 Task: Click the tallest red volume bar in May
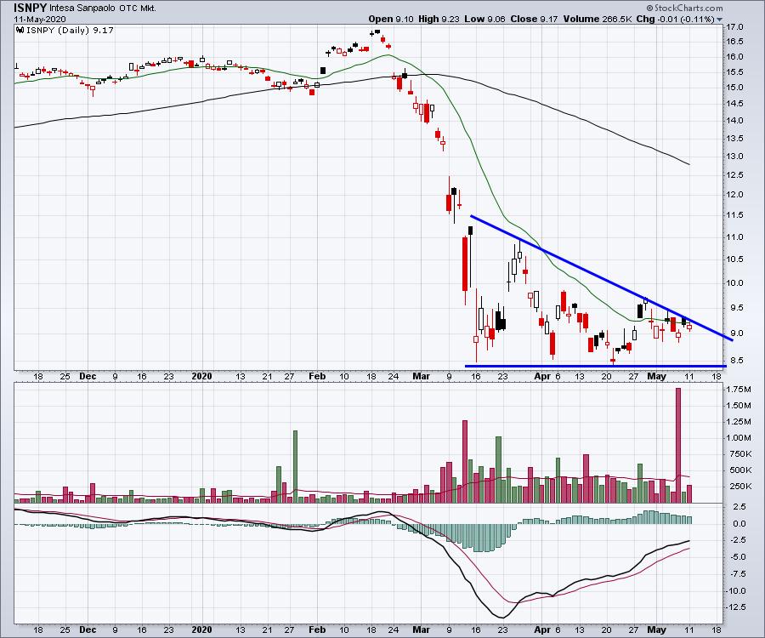678,445
